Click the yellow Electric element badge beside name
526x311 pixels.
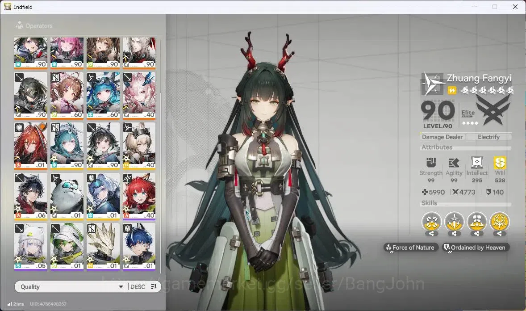452,90
